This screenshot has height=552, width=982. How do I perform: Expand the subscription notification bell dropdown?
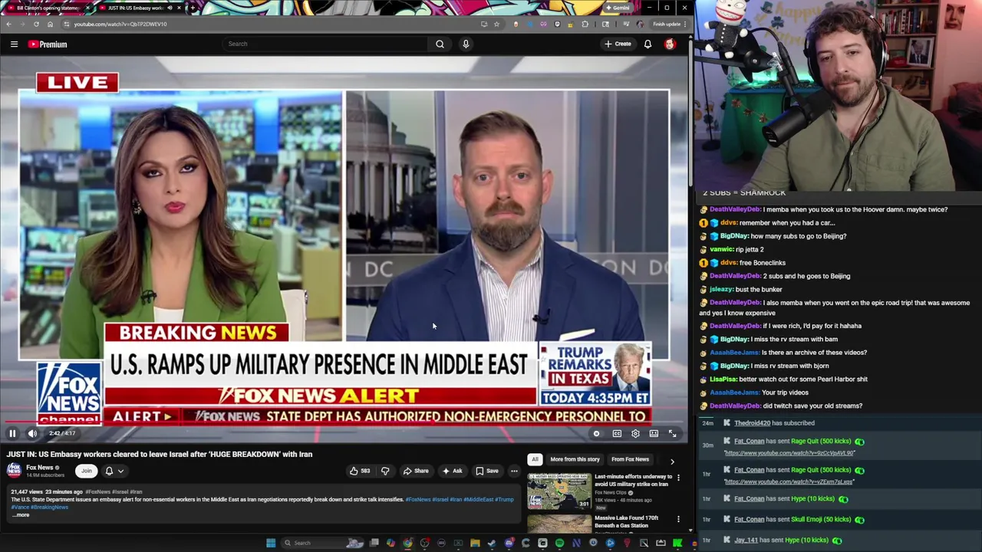114,471
